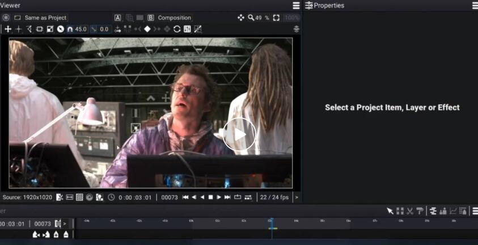Viewport: 478px width, 245px height.
Task: Click the layers stack icon in viewer toolbar
Action: click(x=297, y=29)
